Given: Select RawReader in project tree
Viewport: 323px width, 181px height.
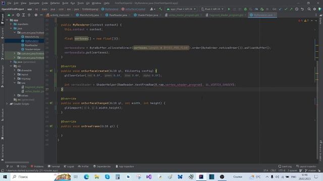Looking at the screenshot, I should [31, 45].
